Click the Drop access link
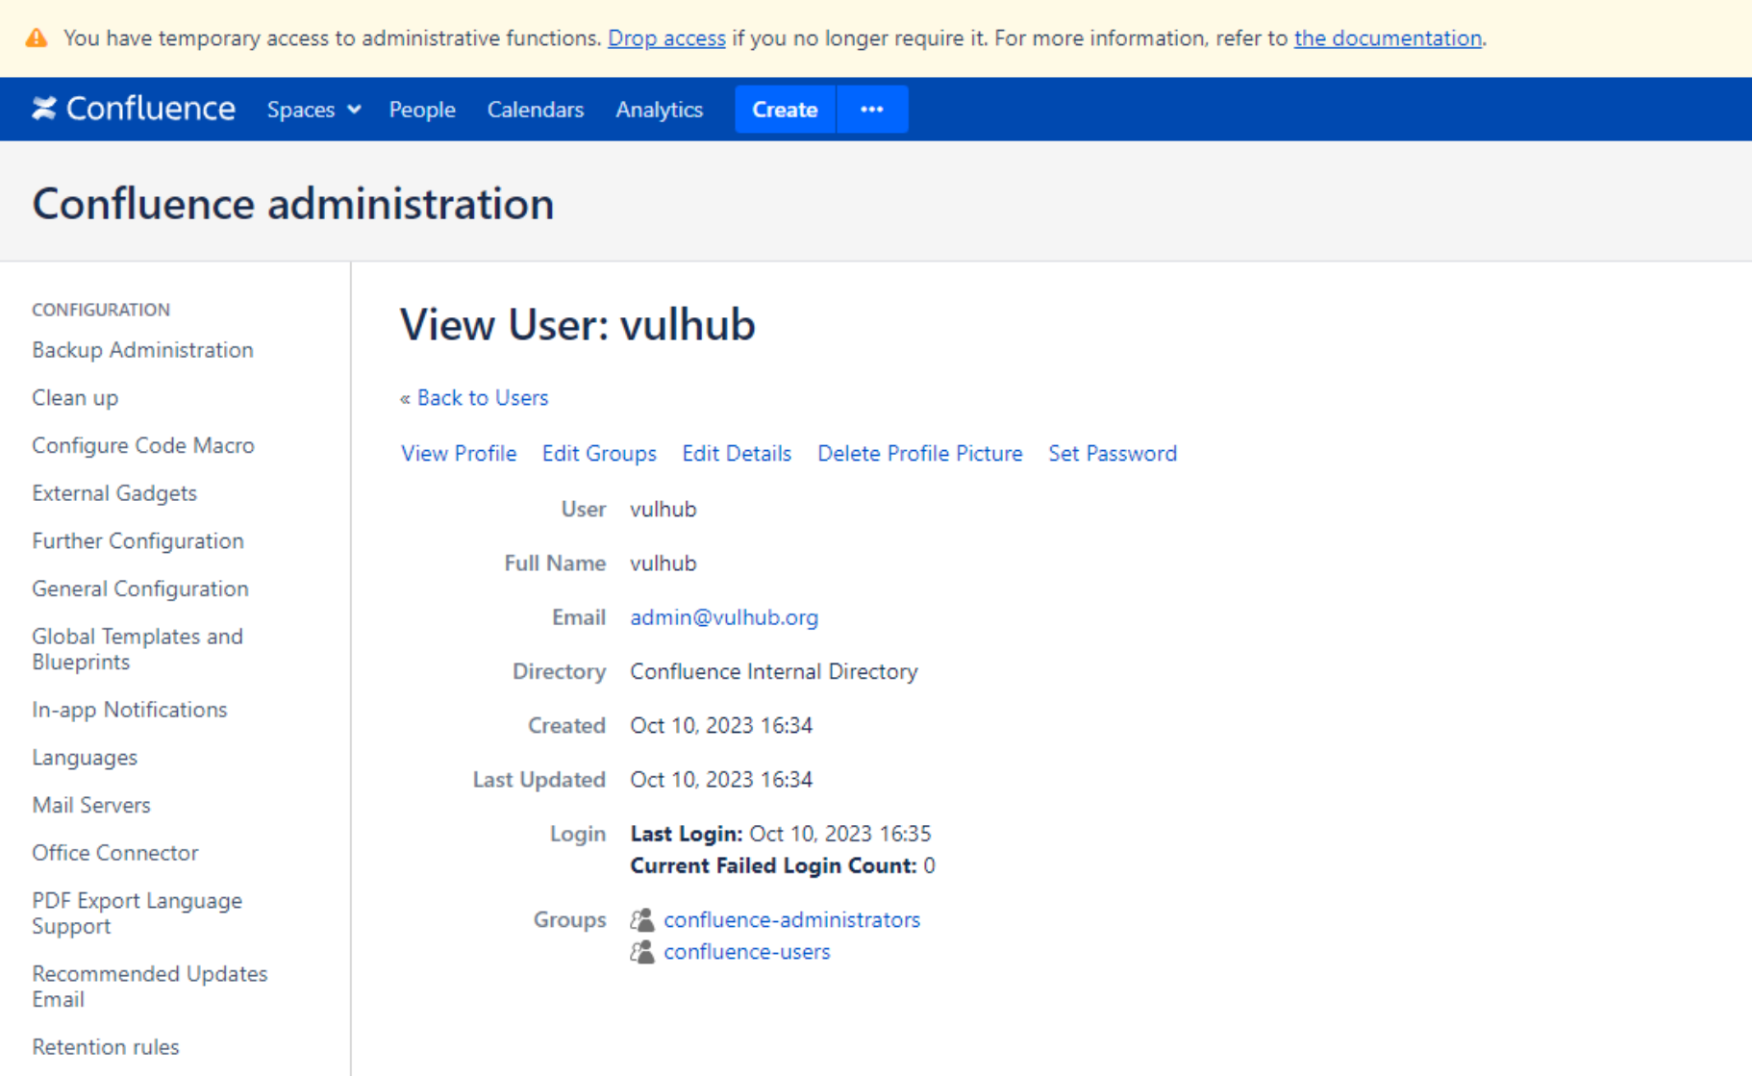1753x1076 pixels. pos(666,38)
